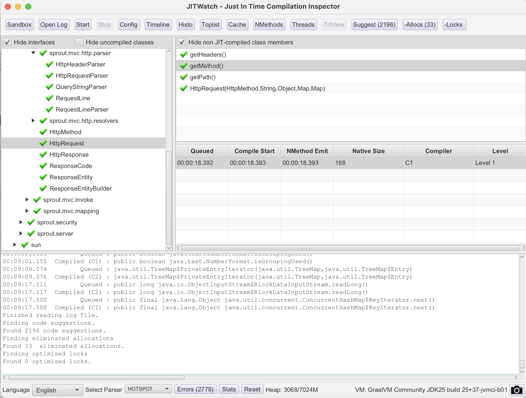Screen dimensions: 526x398
Task: Click the checkmark icon beside HttpMethod class
Action: pos(43,132)
